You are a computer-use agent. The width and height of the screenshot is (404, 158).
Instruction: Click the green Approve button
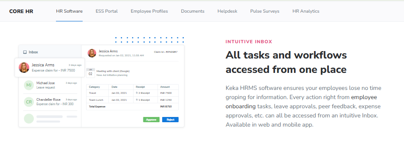click(151, 120)
